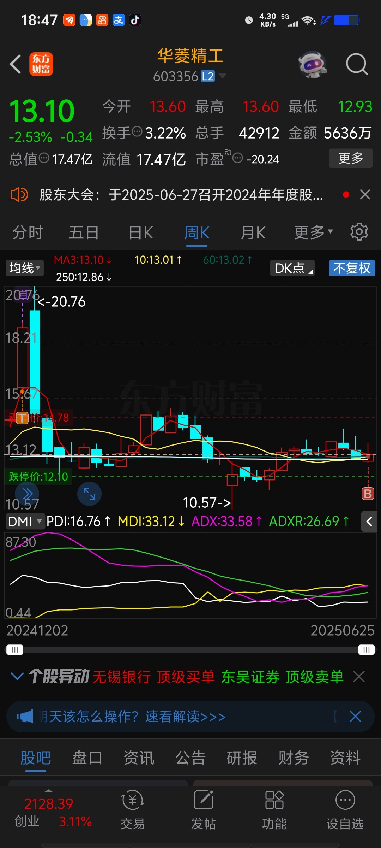Tap the 更多 quote details button

click(x=351, y=158)
